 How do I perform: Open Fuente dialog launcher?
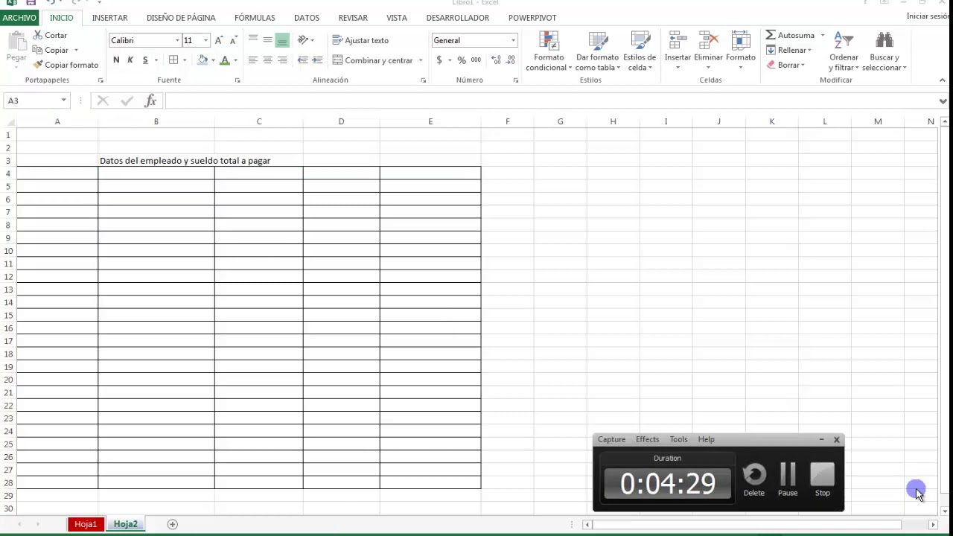(238, 80)
